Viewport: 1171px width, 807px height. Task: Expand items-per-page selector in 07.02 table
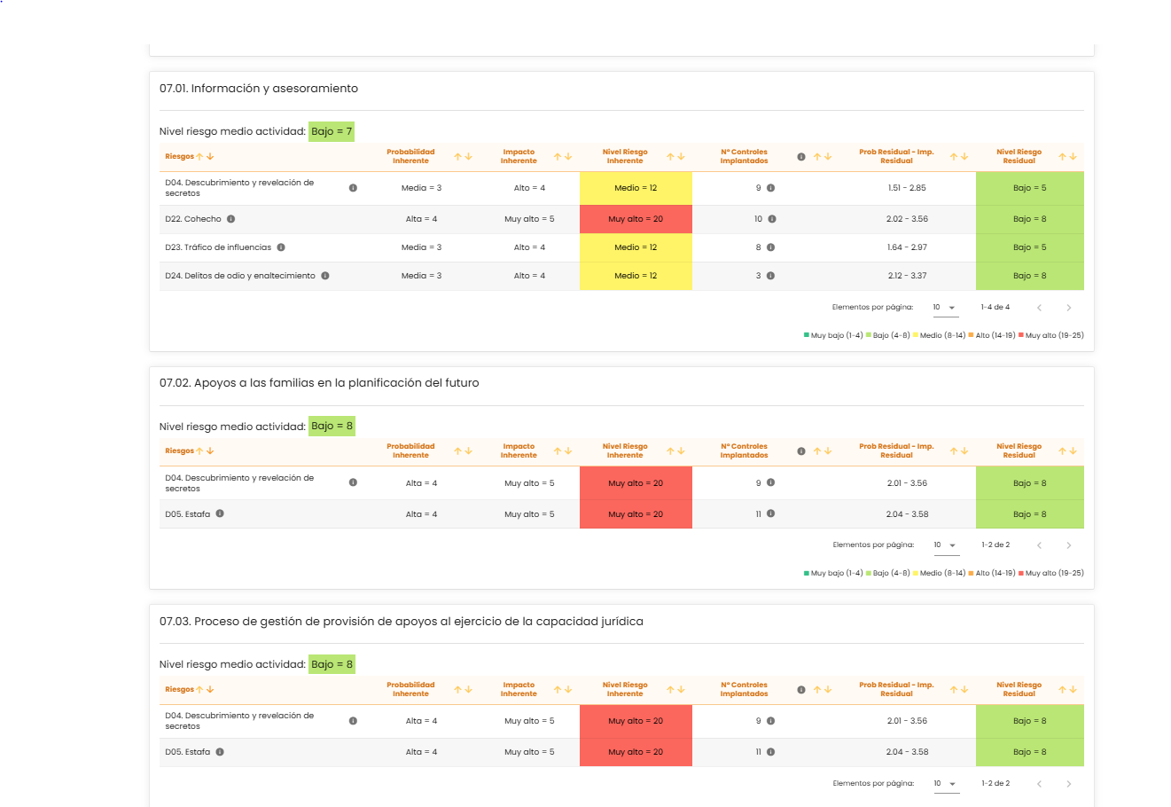(x=946, y=545)
